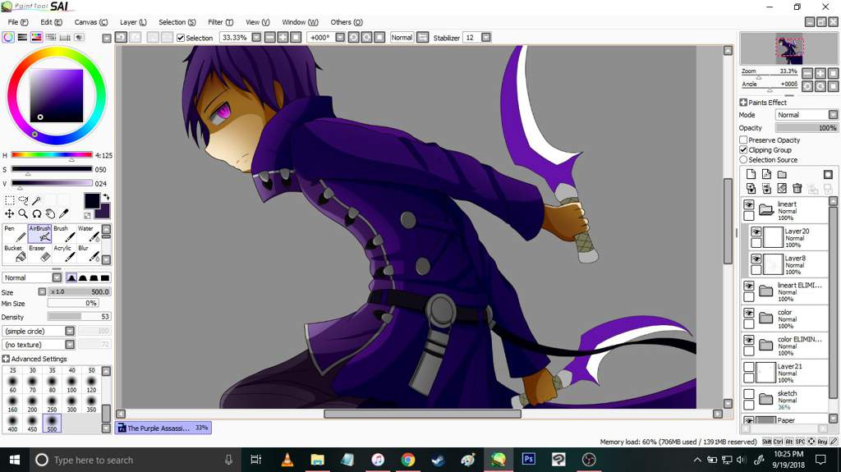Choose the rectangular selection tool
Screen dimensions: 841x472
10,200
